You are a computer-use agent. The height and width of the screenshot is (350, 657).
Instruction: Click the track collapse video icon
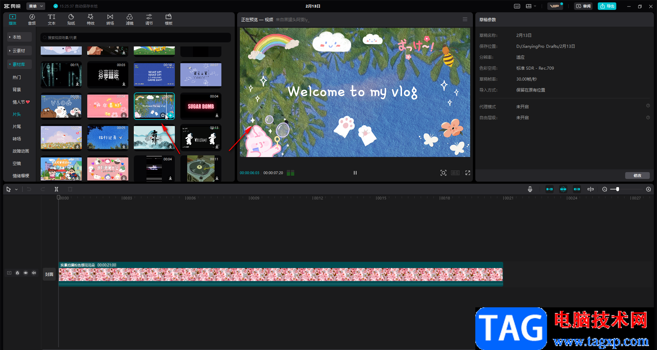[9, 273]
